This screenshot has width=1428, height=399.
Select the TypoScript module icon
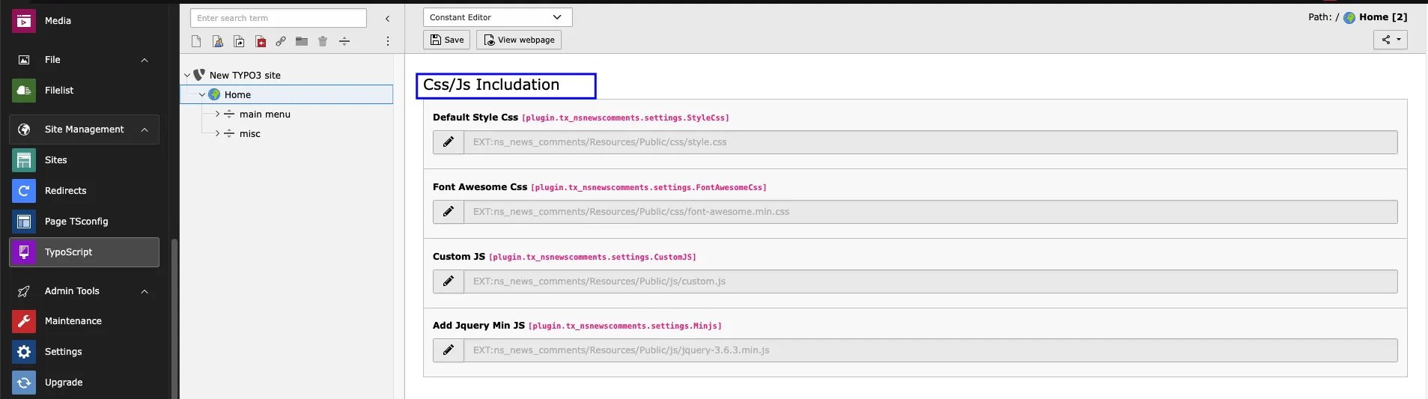[x=24, y=252]
